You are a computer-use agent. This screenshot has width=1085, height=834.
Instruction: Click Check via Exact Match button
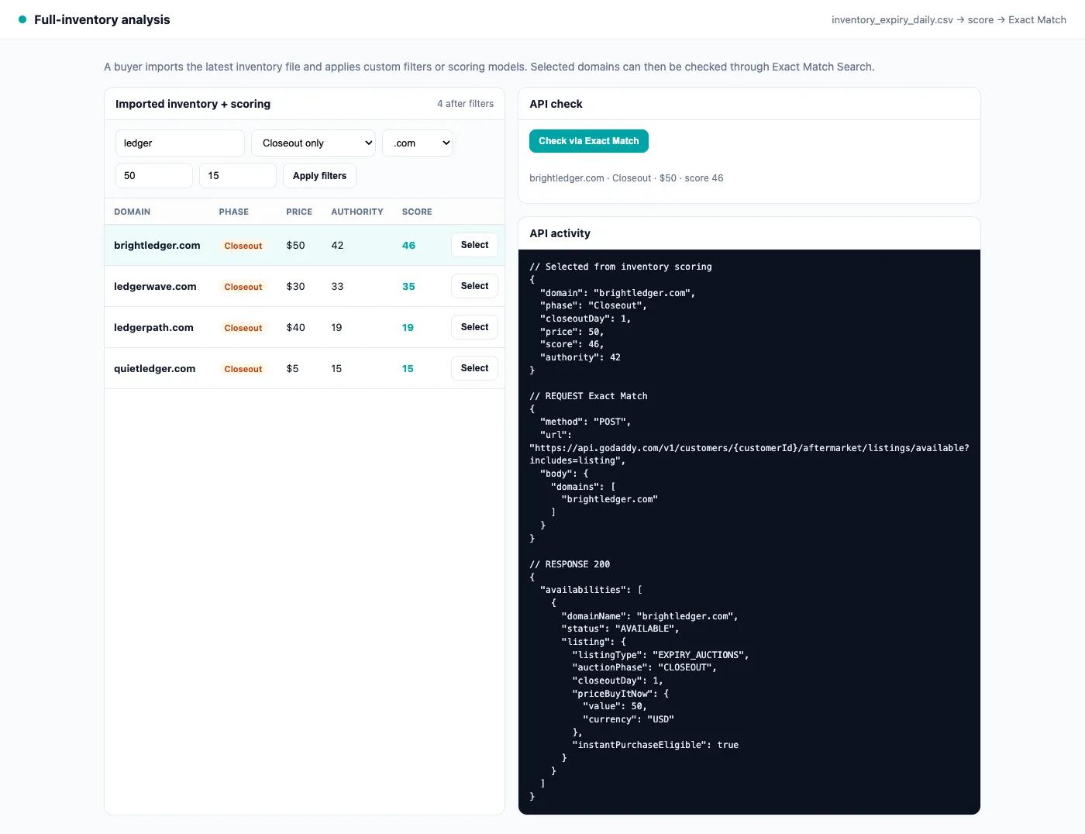(x=589, y=141)
